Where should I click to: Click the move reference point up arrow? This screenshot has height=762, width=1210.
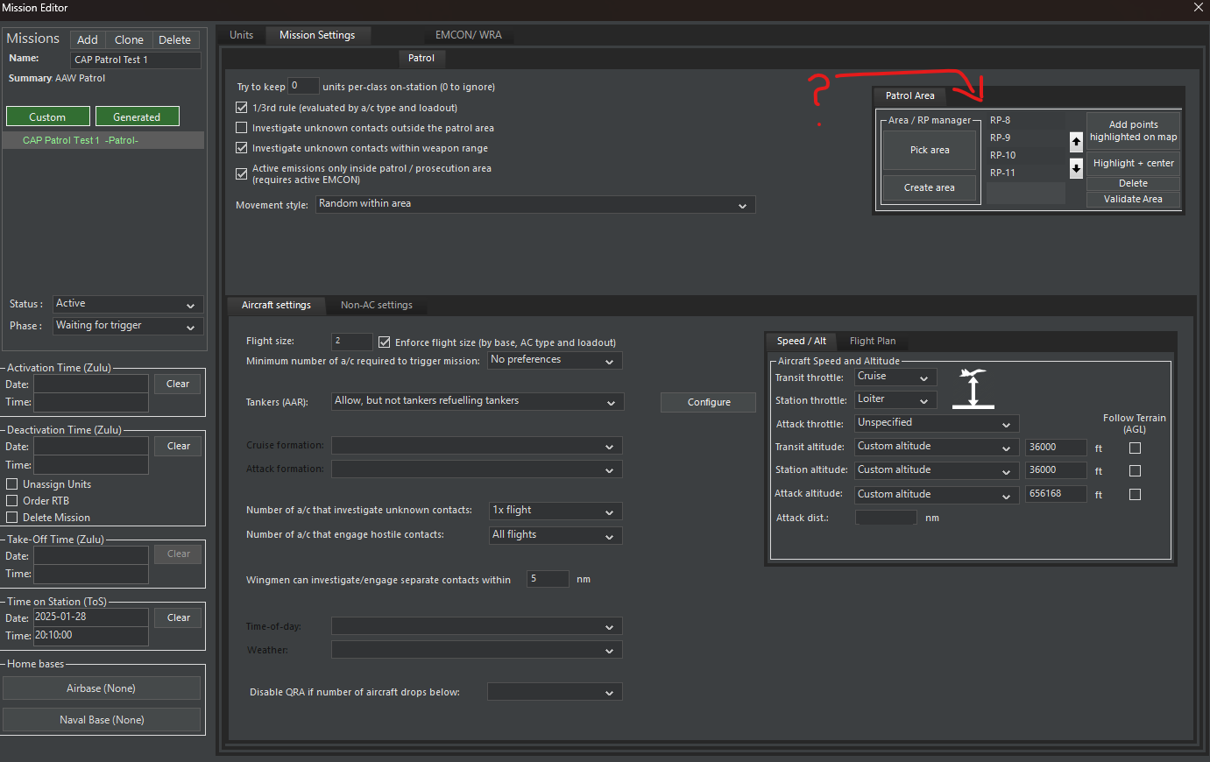point(1076,141)
